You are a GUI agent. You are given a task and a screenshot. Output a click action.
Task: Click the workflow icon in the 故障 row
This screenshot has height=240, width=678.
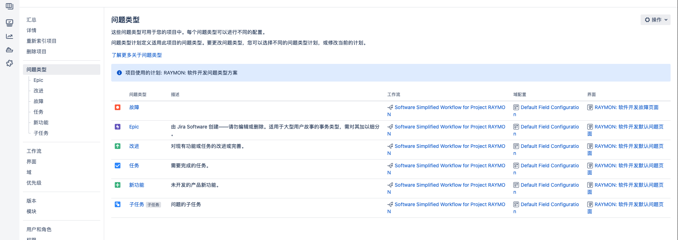[390, 107]
